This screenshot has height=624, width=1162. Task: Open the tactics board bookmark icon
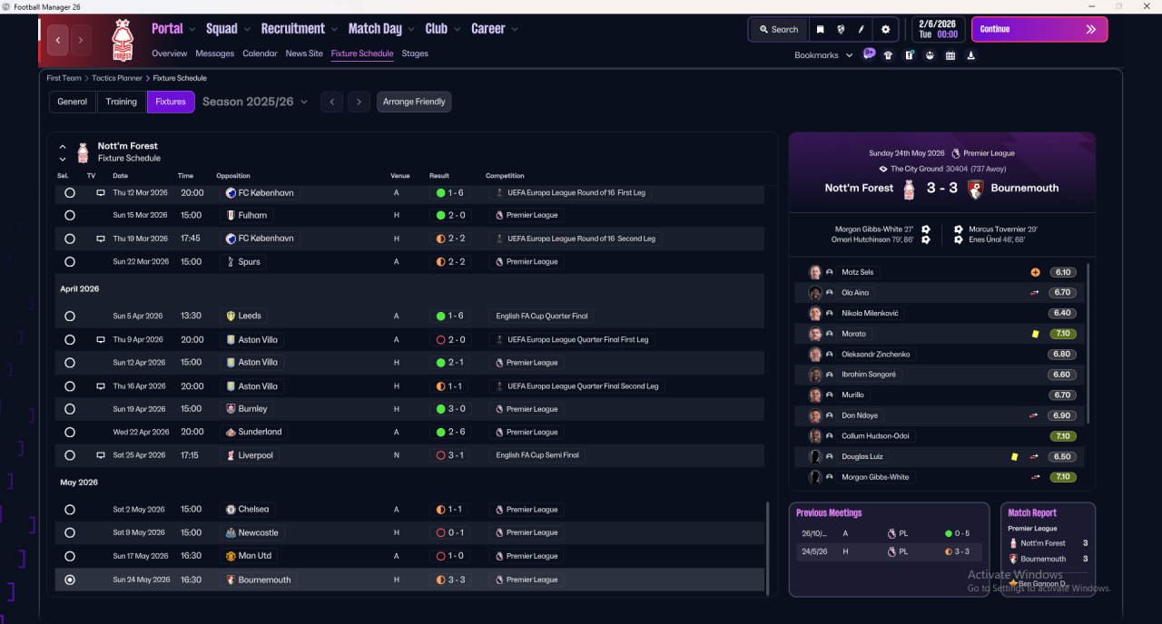pyautogui.click(x=909, y=55)
